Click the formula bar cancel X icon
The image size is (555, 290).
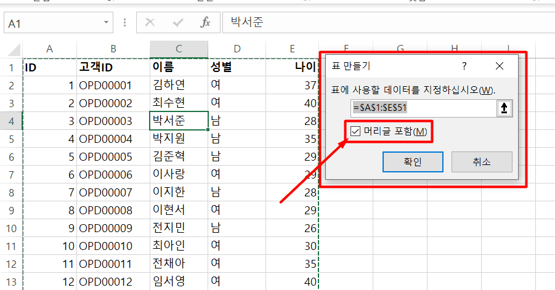[150, 23]
